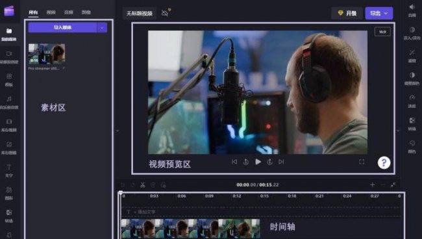Open the Filters panel on right
The width and height of the screenshot is (422, 239).
pyautogui.click(x=412, y=56)
